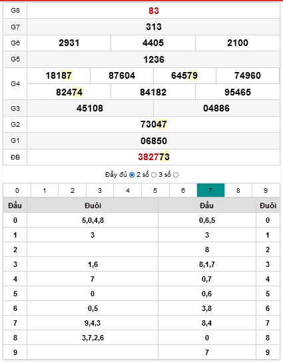
Task: Click the G1 prize label
Action: pyautogui.click(x=15, y=141)
